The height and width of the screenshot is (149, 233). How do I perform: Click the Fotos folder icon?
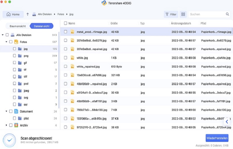[16, 42]
